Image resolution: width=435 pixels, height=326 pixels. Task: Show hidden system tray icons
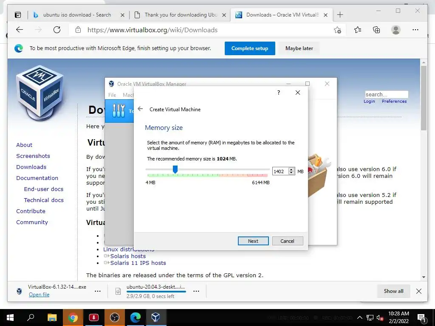point(359,318)
